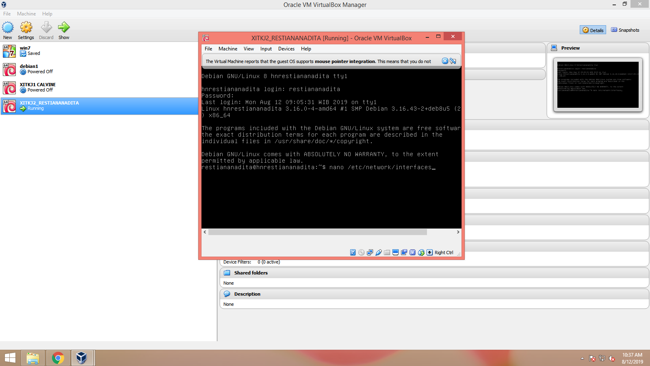Viewport: 650px width, 366px height.
Task: Select the running XITKJ2_RESTIANANADITA machine
Action: pyautogui.click(x=99, y=106)
